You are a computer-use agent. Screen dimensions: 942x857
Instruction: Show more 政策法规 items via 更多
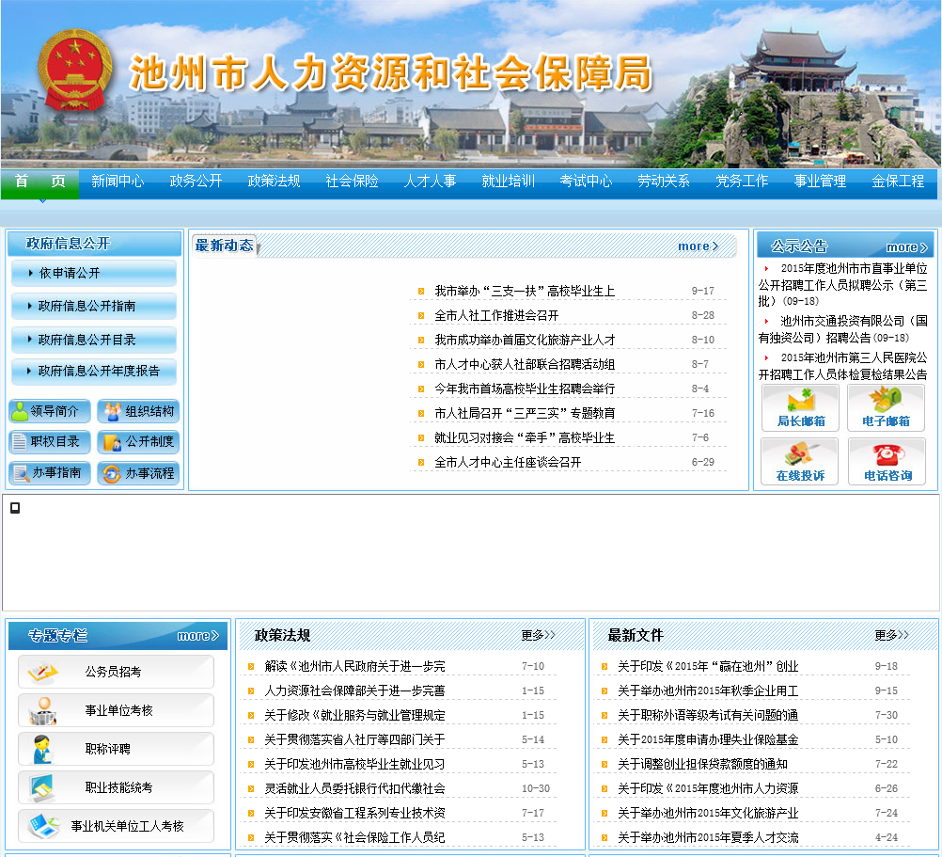[x=538, y=635]
